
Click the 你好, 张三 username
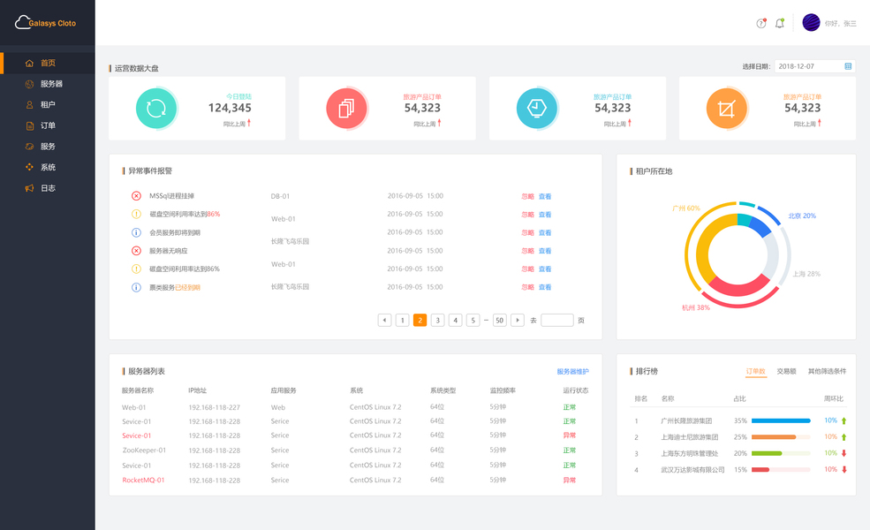[840, 23]
